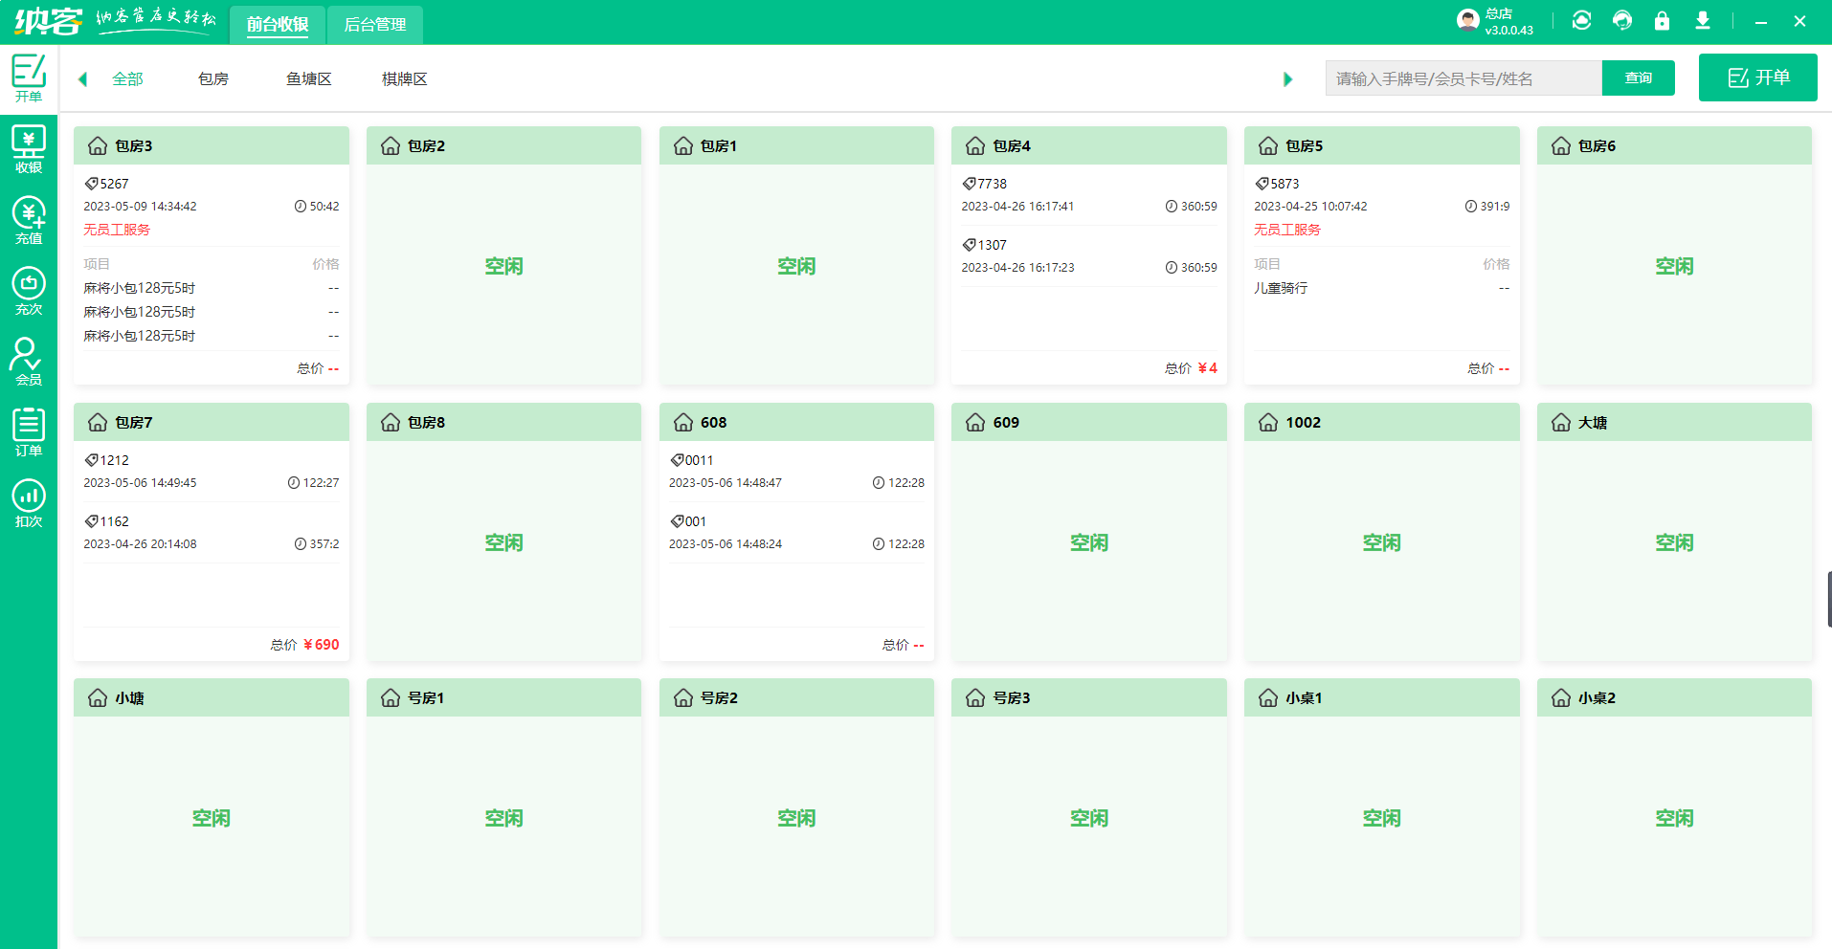Select the 棋牌区 category tab

point(404,79)
